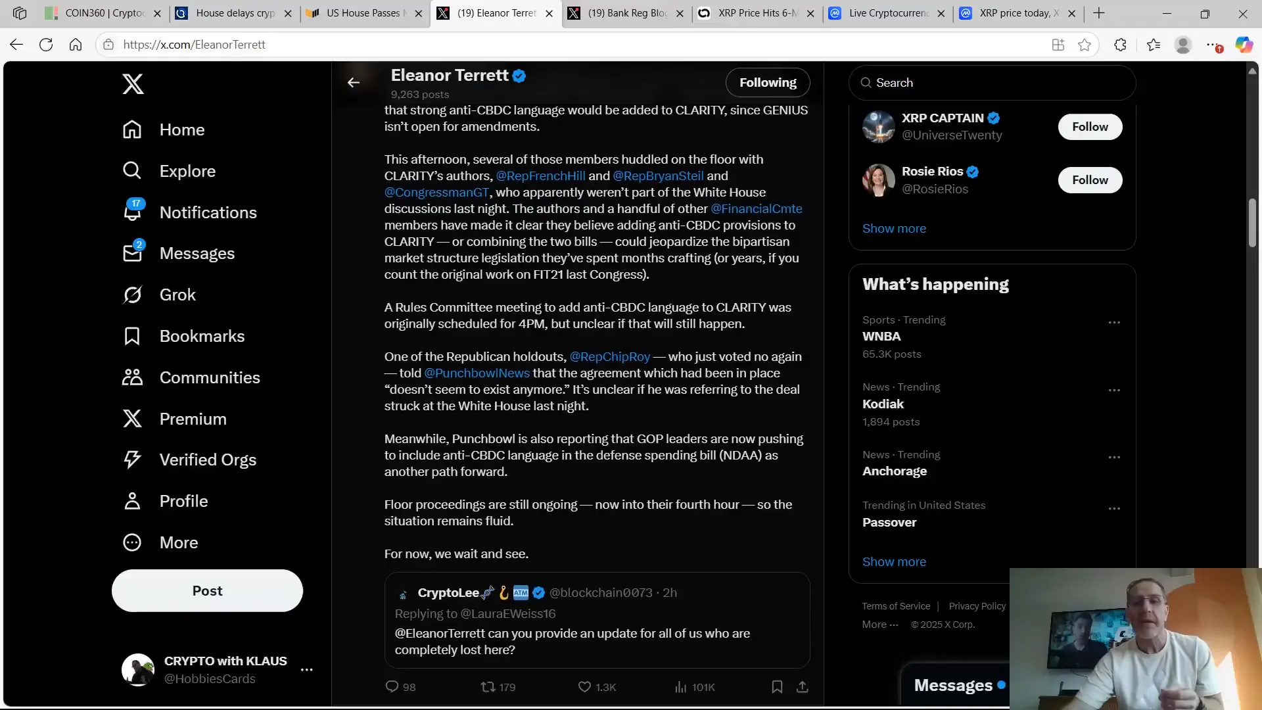This screenshot has width=1262, height=710.
Task: Switch to the House delays crypto tab
Action: click(235, 13)
